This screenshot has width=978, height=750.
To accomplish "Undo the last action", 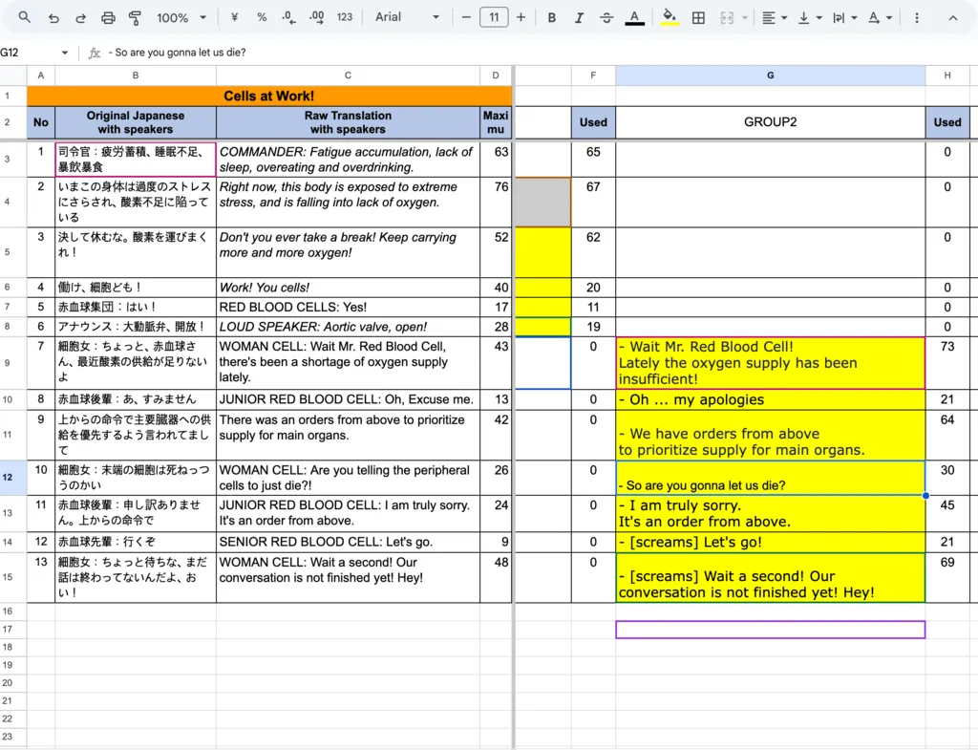I will [x=53, y=17].
